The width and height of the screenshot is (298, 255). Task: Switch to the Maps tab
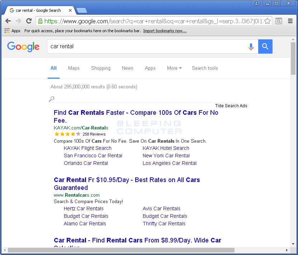[74, 68]
